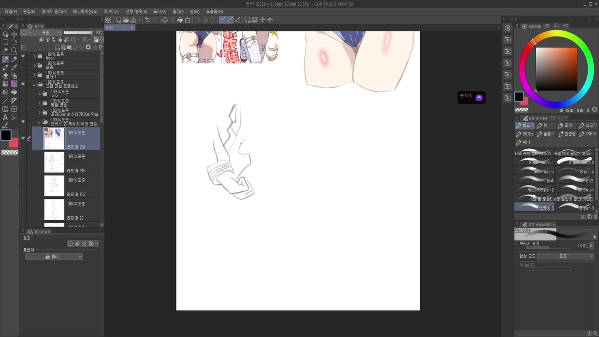599x337 pixels.
Task: Select the Auto select magic wand tool
Action: pyautogui.click(x=5, y=50)
